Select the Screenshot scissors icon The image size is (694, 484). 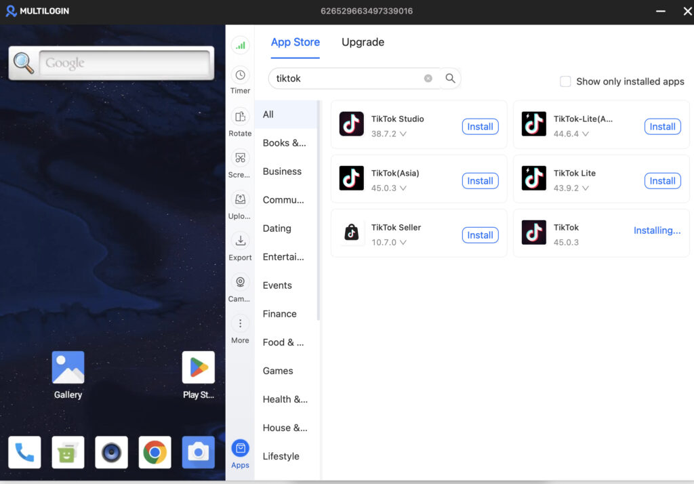click(240, 158)
